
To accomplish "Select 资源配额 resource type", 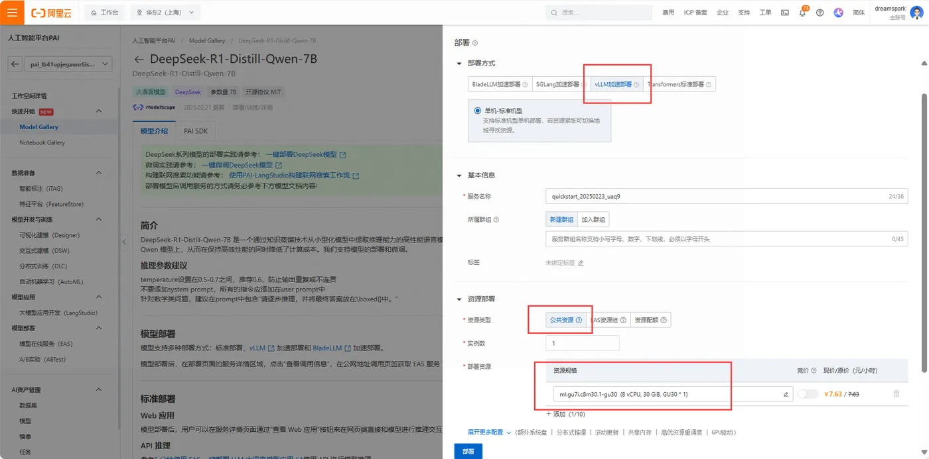I will pyautogui.click(x=650, y=321).
